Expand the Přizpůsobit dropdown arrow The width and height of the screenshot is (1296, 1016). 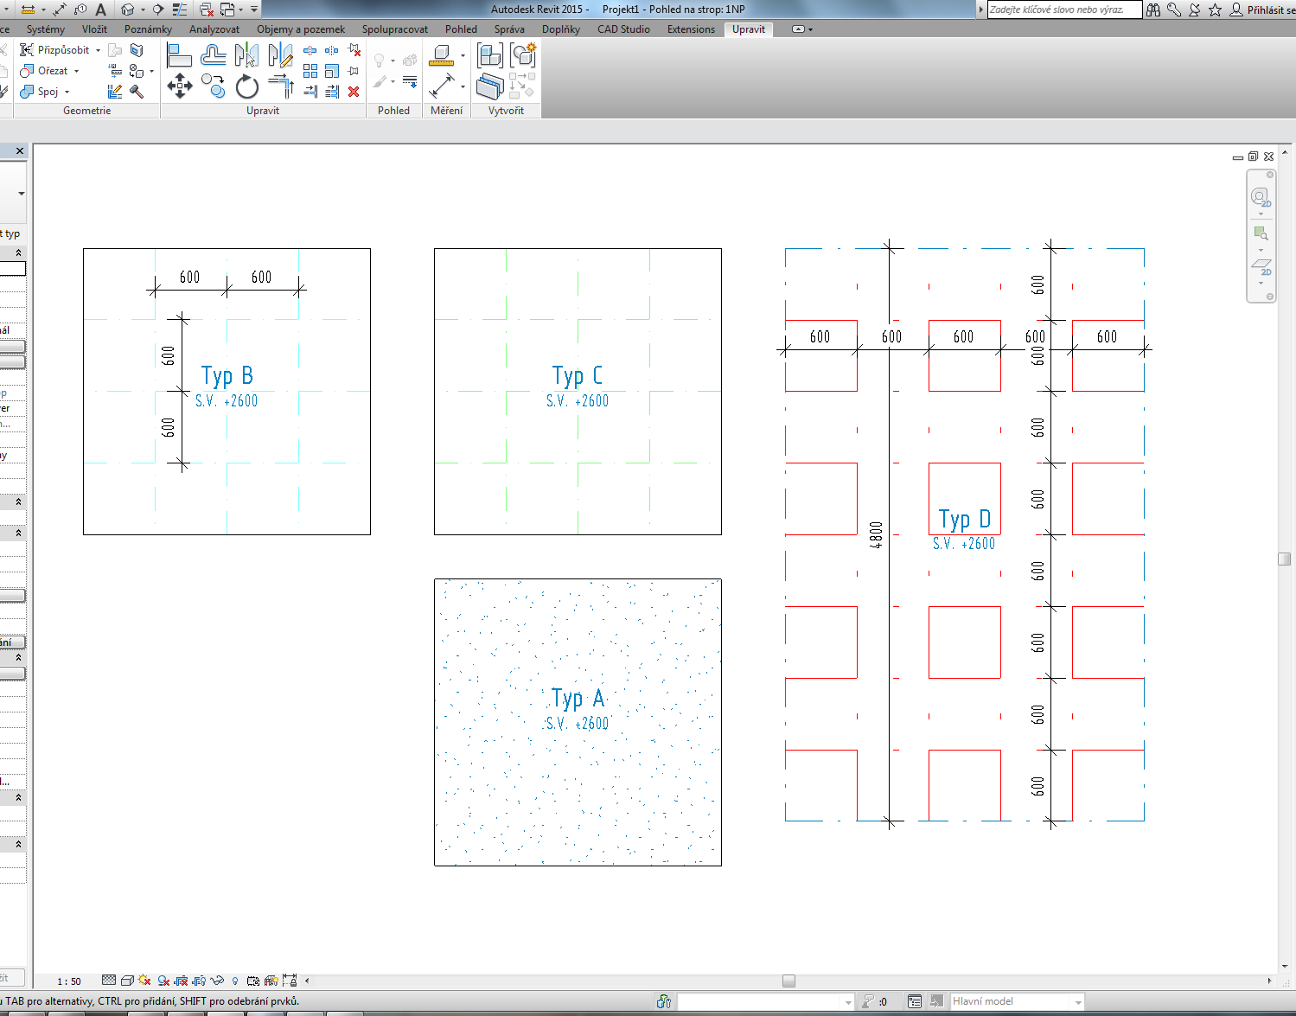point(98,50)
